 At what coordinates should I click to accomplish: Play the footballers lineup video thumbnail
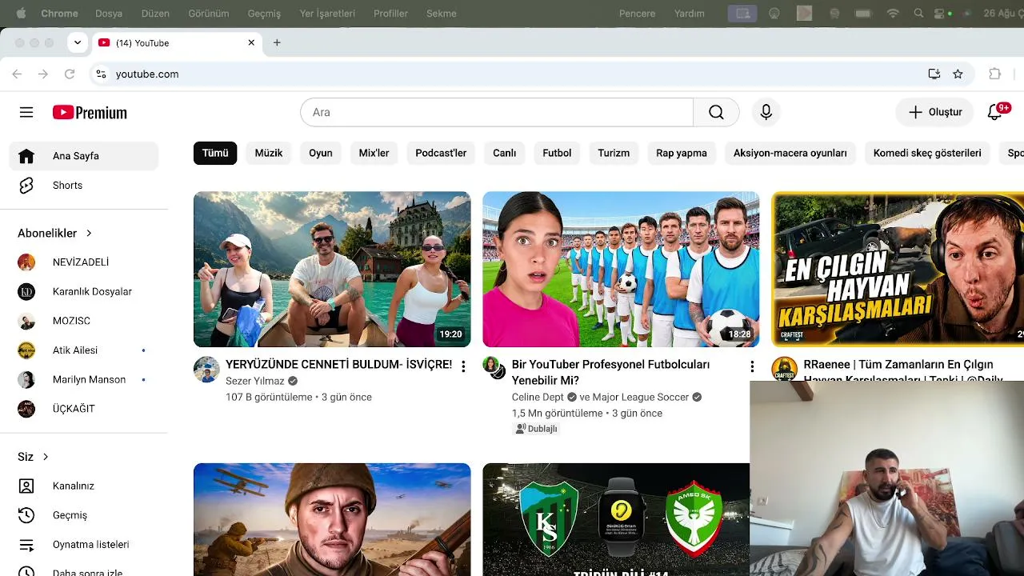coord(621,270)
